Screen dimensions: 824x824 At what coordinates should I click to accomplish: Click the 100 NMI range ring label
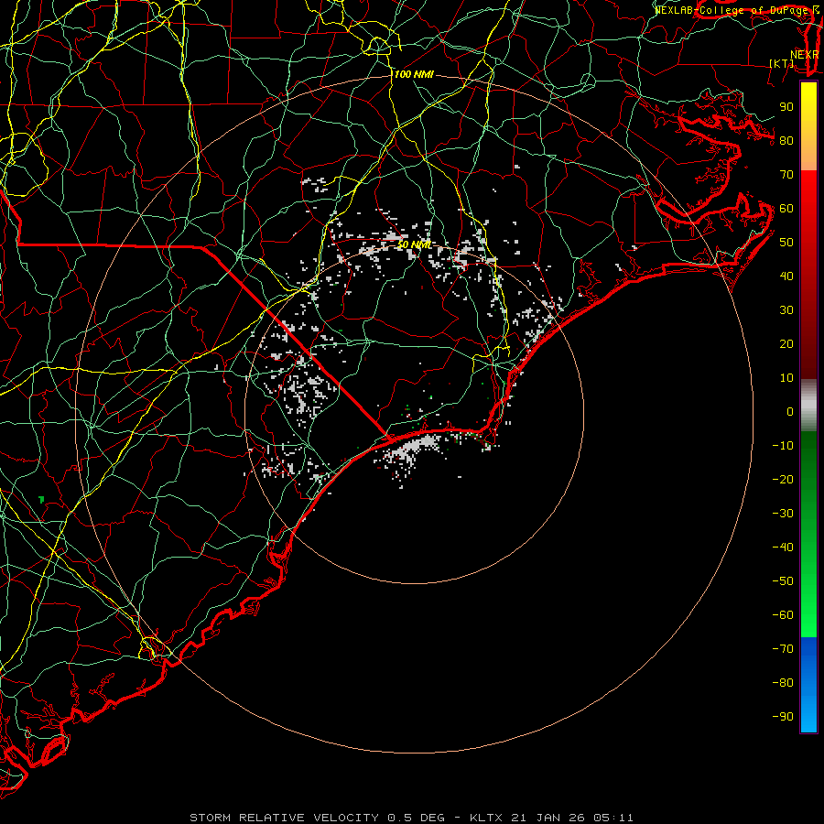tap(414, 74)
